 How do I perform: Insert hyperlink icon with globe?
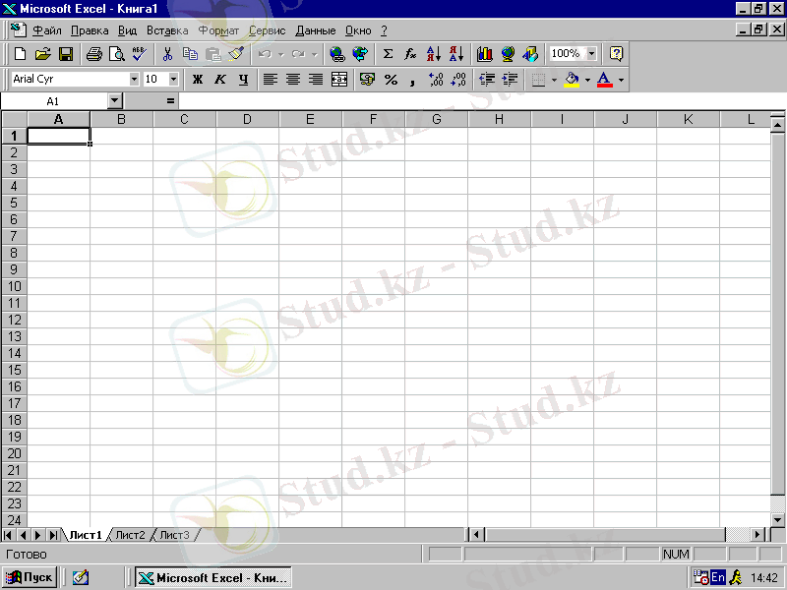point(336,54)
